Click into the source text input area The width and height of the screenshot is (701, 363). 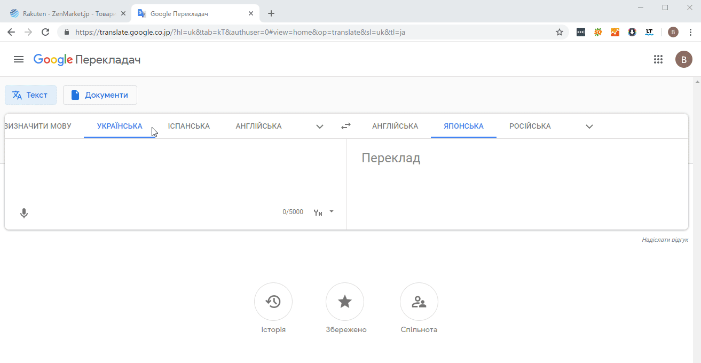[175, 171]
